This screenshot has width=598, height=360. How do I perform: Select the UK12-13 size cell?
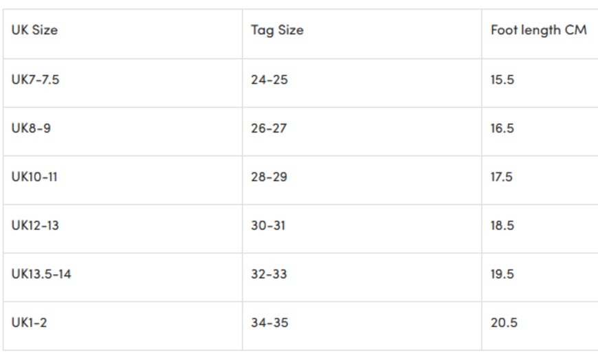pyautogui.click(x=35, y=225)
